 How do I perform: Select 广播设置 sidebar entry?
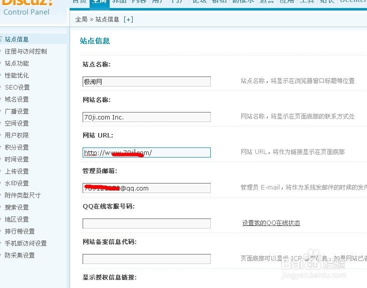(17, 111)
